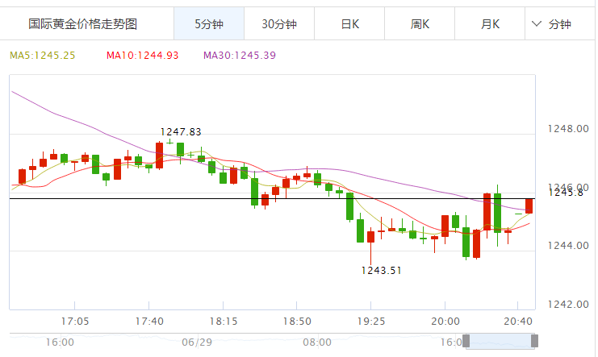Image resolution: width=598 pixels, height=357 pixels.
Task: Click the MA5 indicator label
Action: [x=42, y=56]
